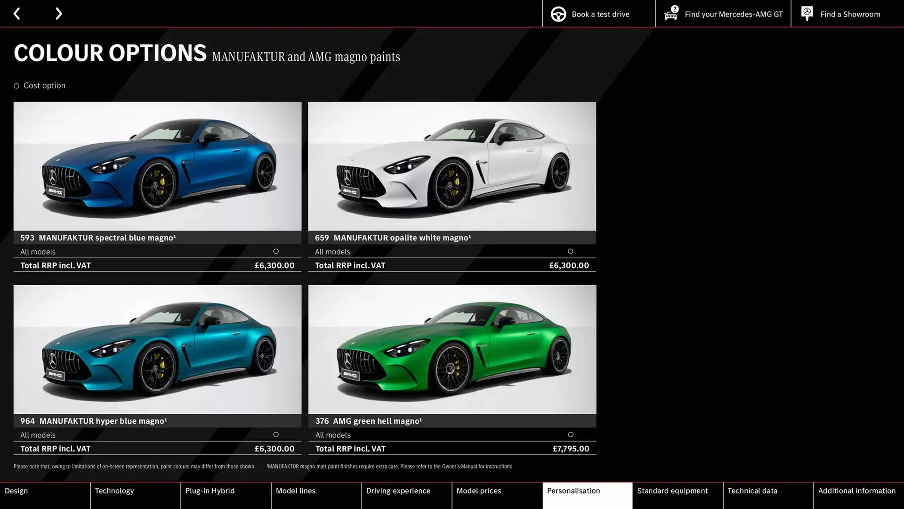Click cost option circle for green hell magno
Screen dimensions: 904x509
(571, 435)
